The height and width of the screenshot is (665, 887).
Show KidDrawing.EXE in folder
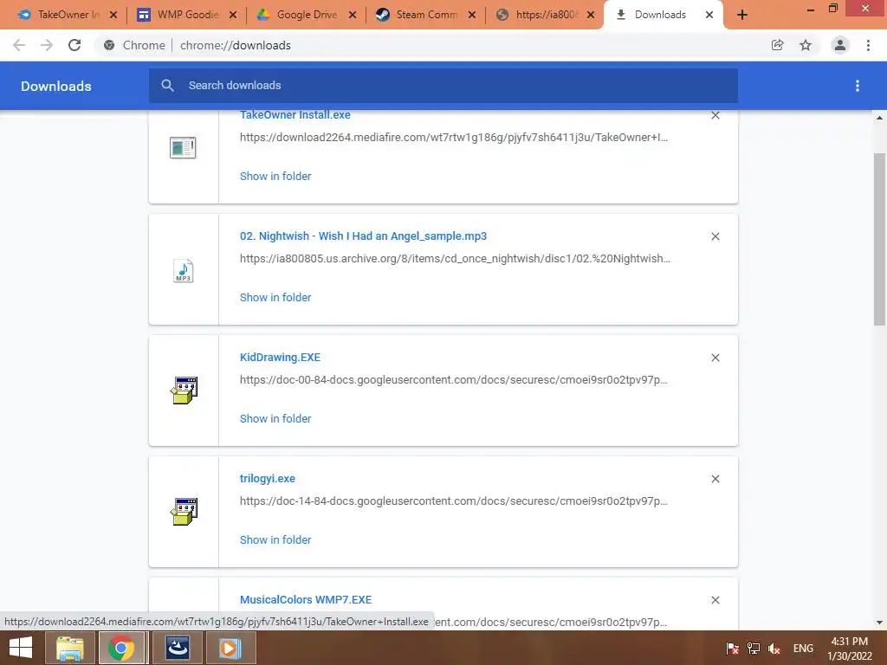(x=275, y=418)
